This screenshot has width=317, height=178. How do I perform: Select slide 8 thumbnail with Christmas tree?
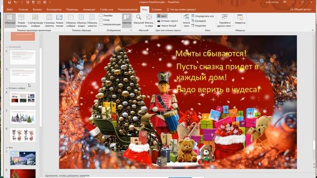pos(23,174)
